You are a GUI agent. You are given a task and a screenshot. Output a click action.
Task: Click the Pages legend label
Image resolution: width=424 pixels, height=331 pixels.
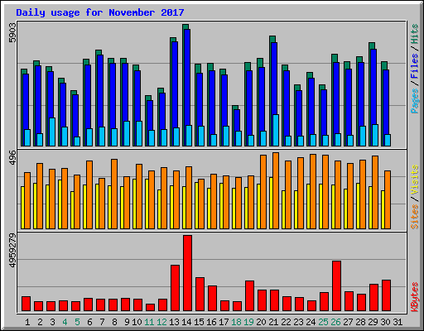coord(415,101)
